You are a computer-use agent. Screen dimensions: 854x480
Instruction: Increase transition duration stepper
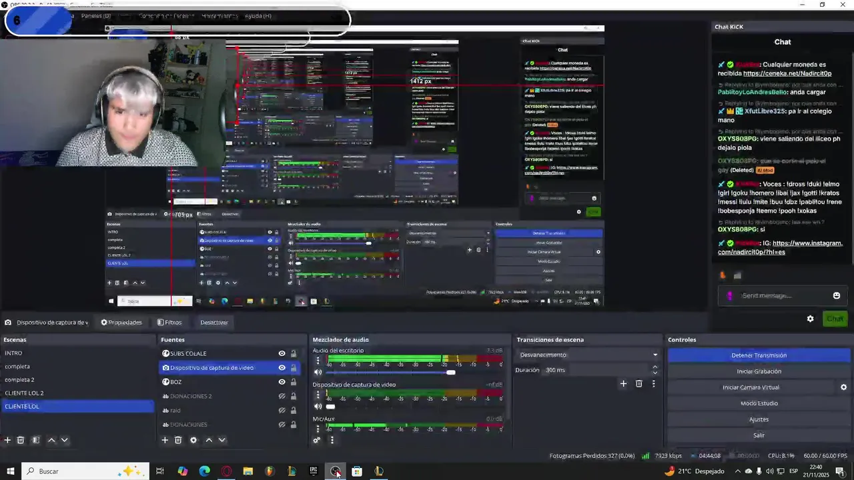pos(655,367)
